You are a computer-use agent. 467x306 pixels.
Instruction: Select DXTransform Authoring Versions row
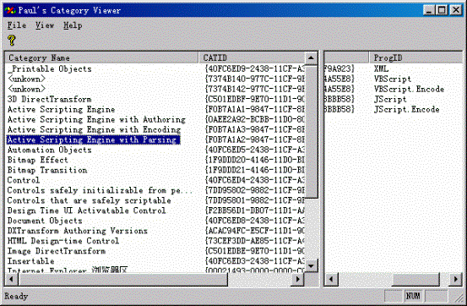tap(78, 231)
